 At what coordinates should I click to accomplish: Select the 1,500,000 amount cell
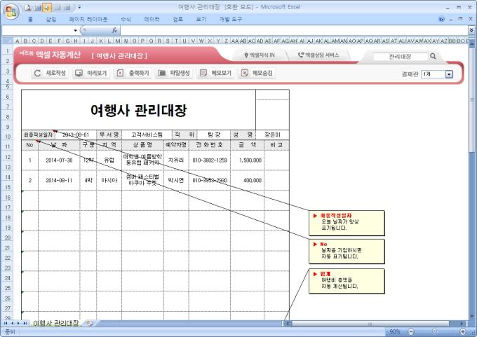(248, 160)
